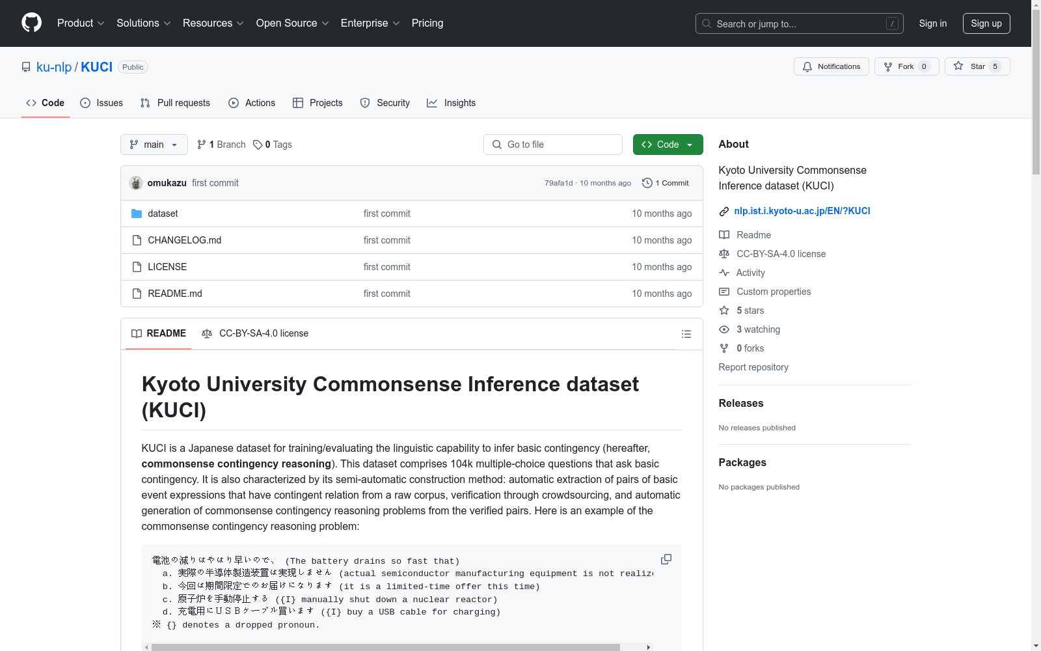Click the Go to file search box

553,145
